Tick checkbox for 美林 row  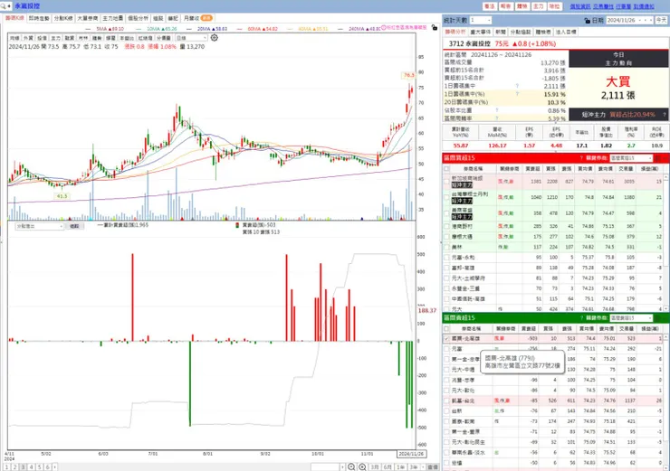(x=446, y=247)
